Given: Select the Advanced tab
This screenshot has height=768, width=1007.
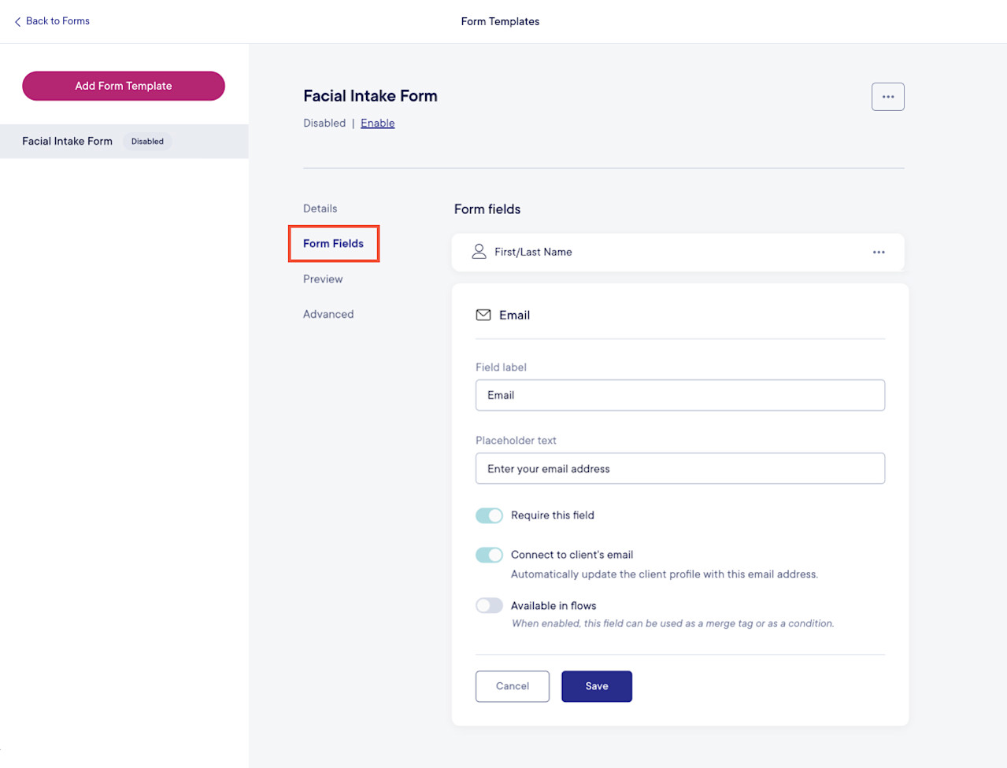Looking at the screenshot, I should 328,313.
